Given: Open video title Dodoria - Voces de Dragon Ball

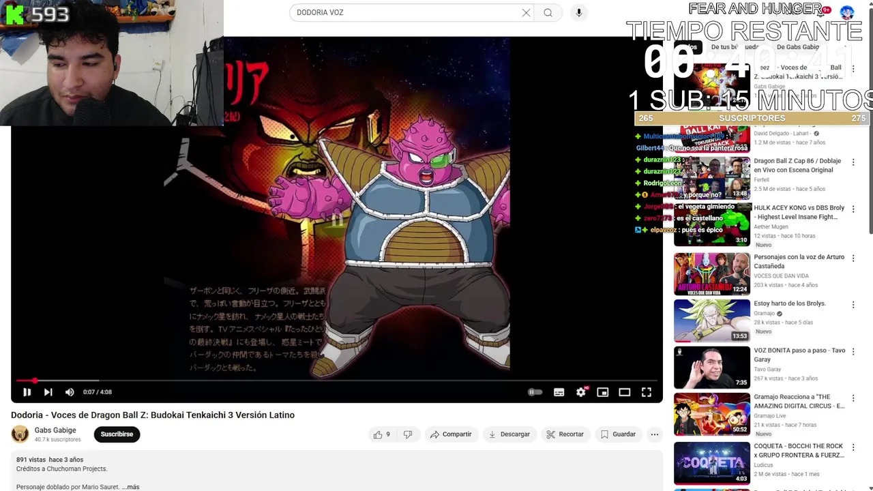Looking at the screenshot, I should (x=153, y=415).
